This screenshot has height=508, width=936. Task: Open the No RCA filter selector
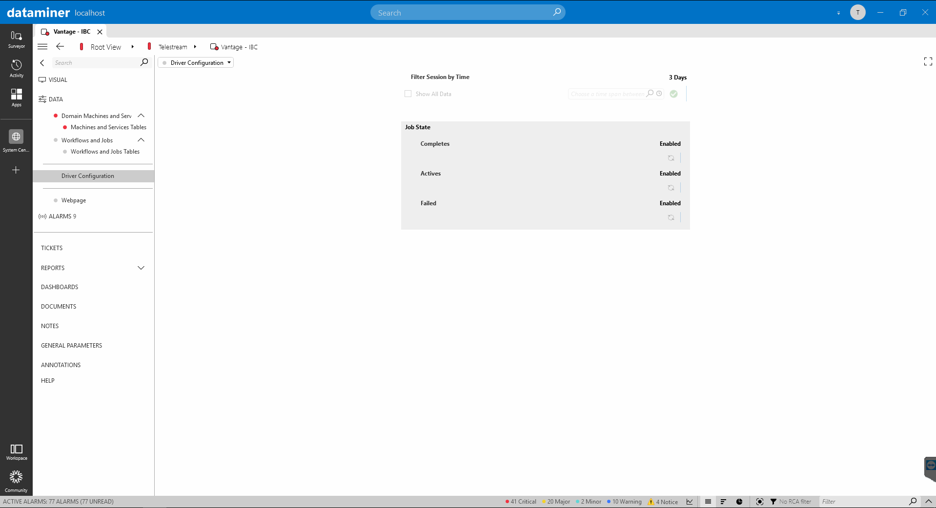pyautogui.click(x=791, y=502)
